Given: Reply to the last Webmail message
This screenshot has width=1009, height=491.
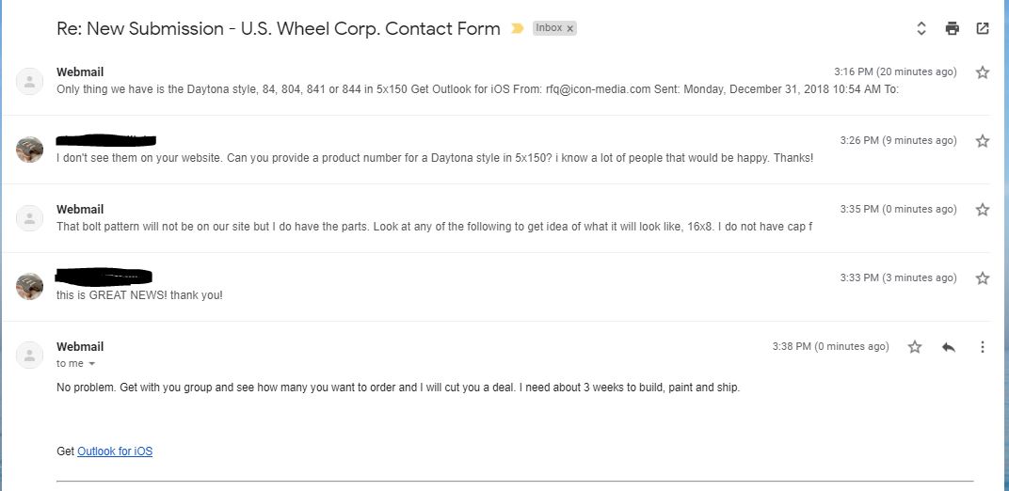Looking at the screenshot, I should (x=949, y=347).
